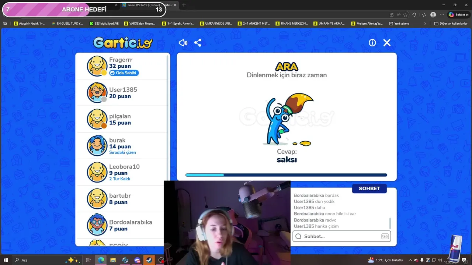Click the Sıradaki çizen label under burak
Viewport: 472px width, 265px height.
coord(122,152)
